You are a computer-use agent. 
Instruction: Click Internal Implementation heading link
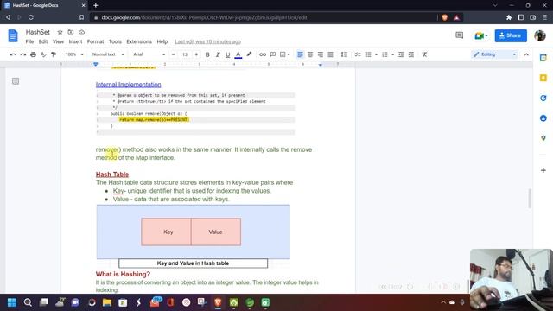[129, 85]
